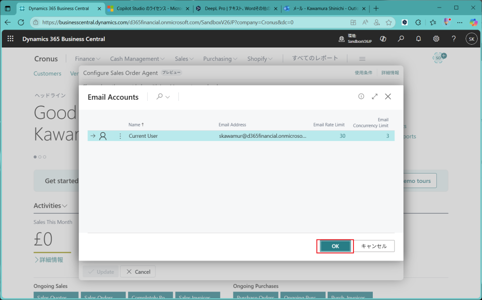Click the concurrency limit value 3
Image resolution: width=482 pixels, height=300 pixels.
click(x=388, y=136)
